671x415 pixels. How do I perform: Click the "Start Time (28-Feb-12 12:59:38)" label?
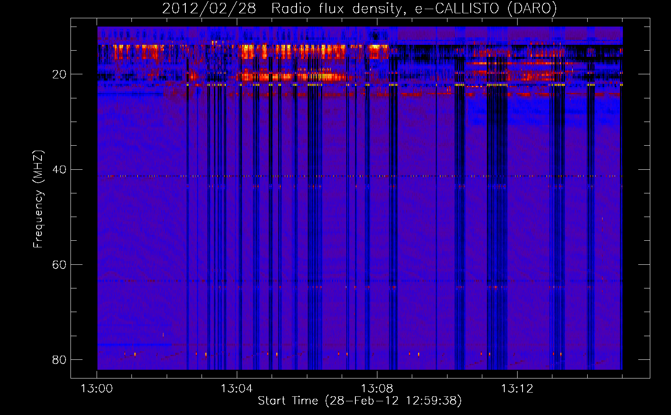(x=360, y=401)
